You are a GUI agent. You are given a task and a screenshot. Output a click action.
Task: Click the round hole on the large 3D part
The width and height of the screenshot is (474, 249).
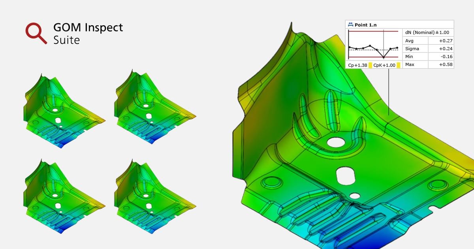point(336,142)
